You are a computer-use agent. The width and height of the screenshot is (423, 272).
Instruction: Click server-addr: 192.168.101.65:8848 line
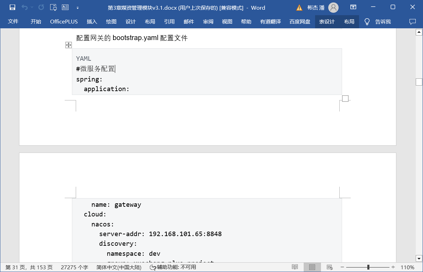(x=160, y=234)
